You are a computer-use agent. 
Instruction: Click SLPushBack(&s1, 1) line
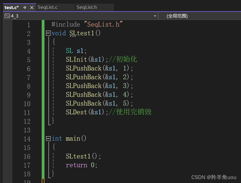[x=99, y=68]
